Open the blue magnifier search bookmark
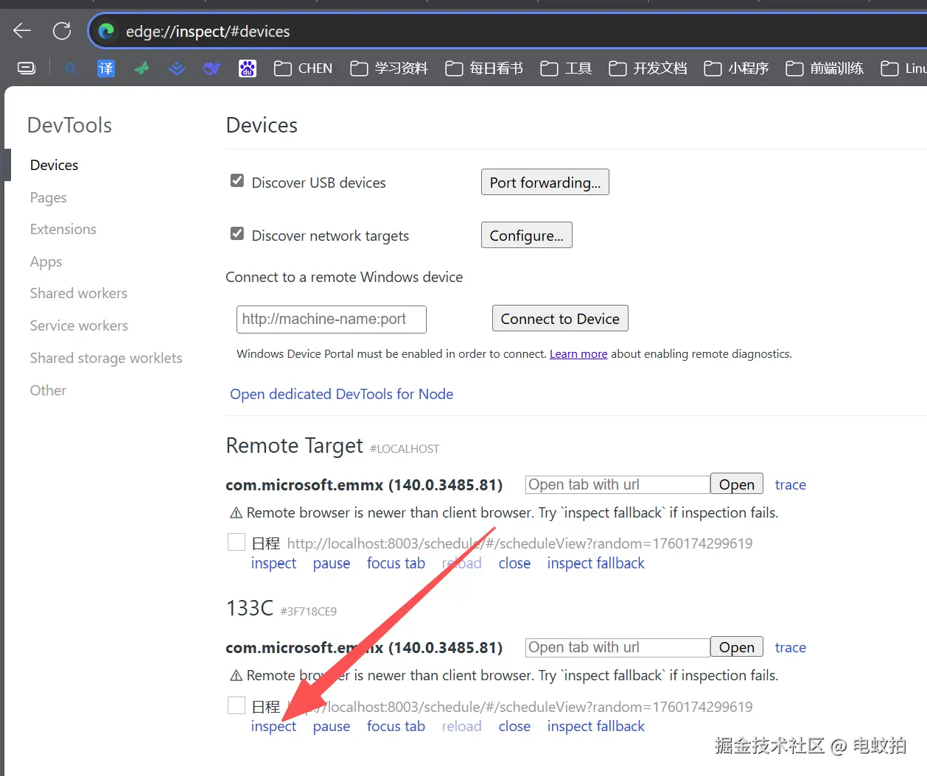Viewport: 927px width, 776px height. click(71, 68)
